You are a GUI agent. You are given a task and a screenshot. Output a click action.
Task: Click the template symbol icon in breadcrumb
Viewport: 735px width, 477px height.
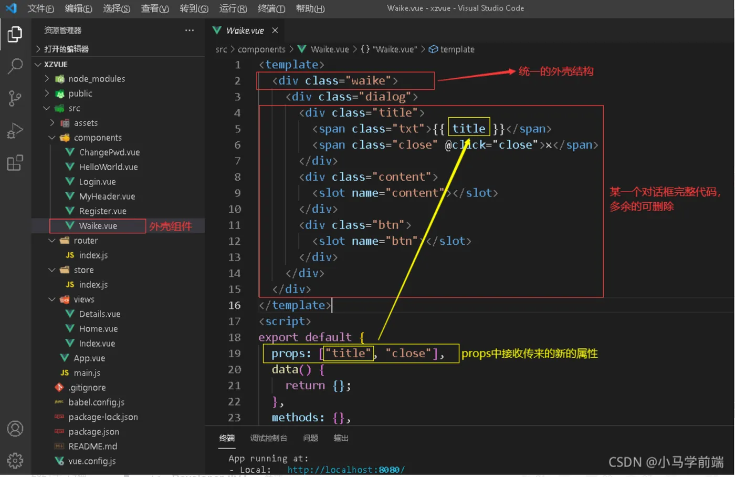tap(433, 49)
